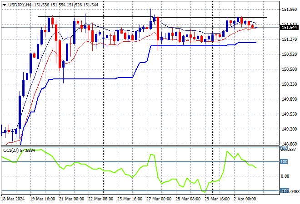Click the CCI 0.00 level label
This screenshot has height=204, width=300.
pyautogui.click(x=285, y=176)
